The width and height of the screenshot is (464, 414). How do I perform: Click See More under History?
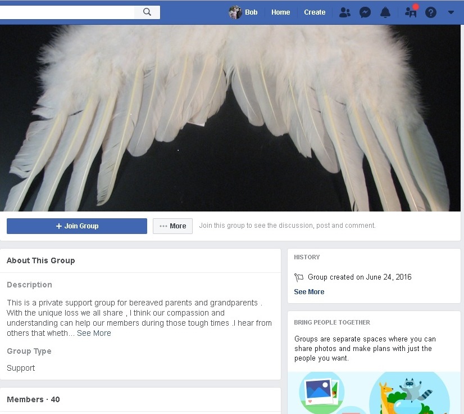309,292
